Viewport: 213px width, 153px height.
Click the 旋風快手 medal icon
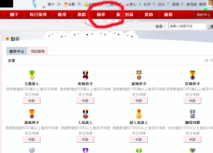click(139, 75)
